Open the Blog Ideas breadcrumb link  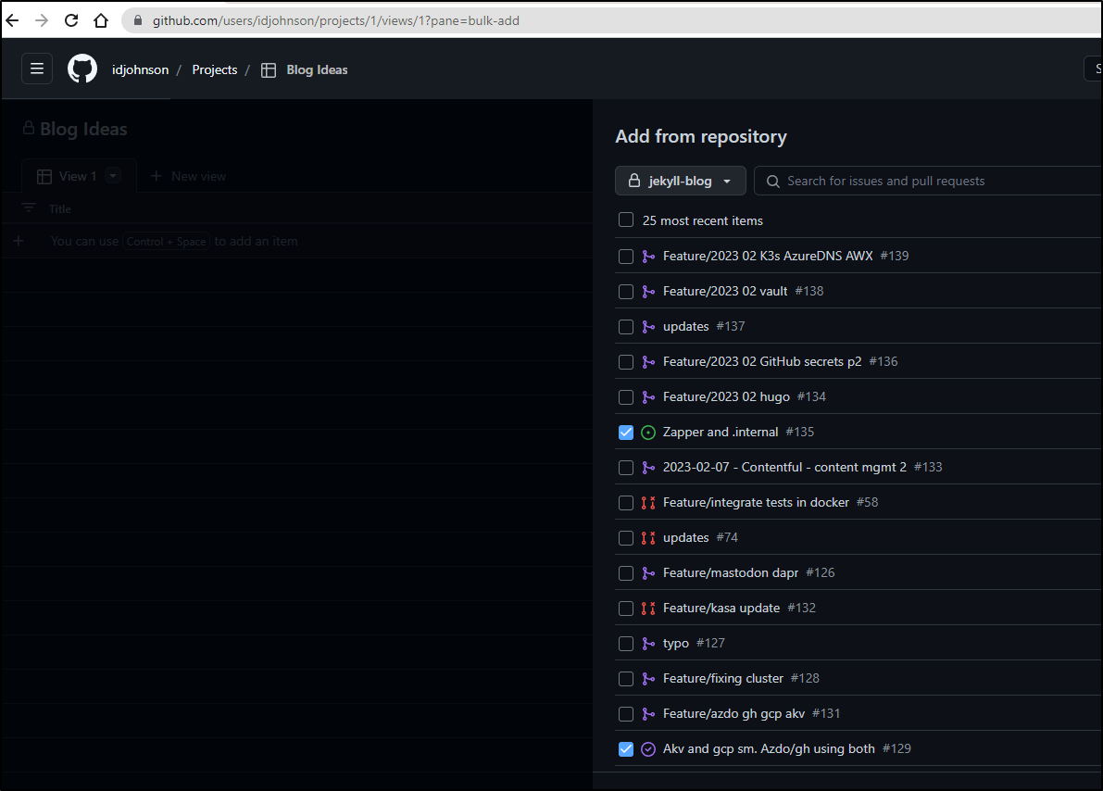click(317, 69)
